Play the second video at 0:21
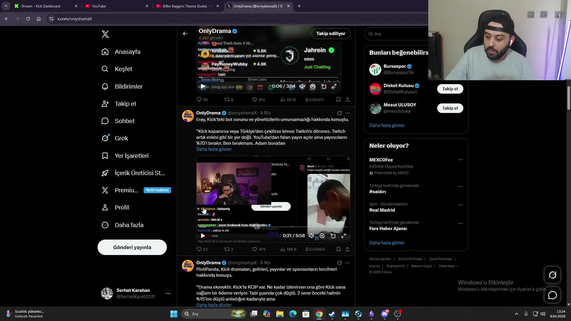This screenshot has width=571, height=321. [203, 236]
